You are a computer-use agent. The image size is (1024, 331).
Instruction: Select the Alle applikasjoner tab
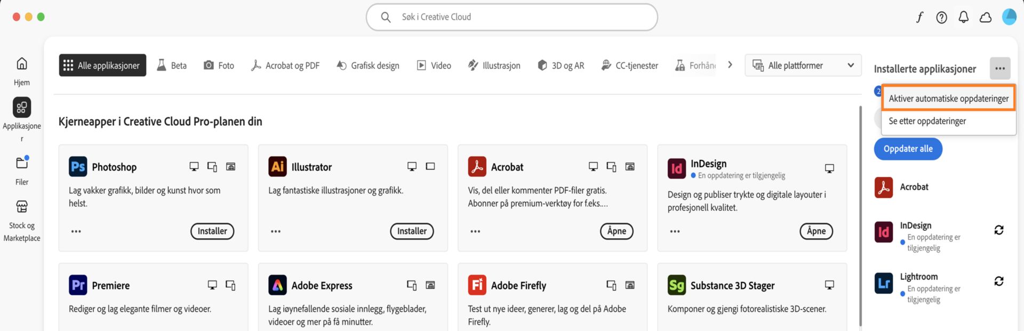click(x=102, y=65)
